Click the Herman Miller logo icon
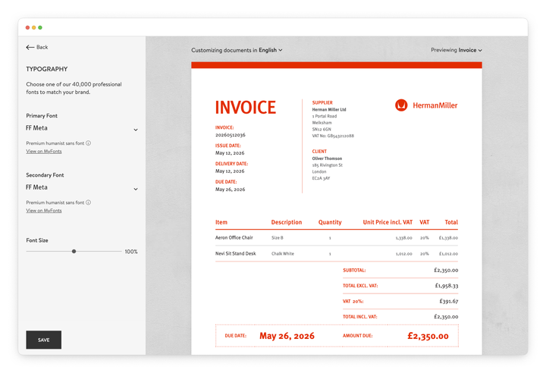This screenshot has height=373, width=546. click(x=401, y=105)
